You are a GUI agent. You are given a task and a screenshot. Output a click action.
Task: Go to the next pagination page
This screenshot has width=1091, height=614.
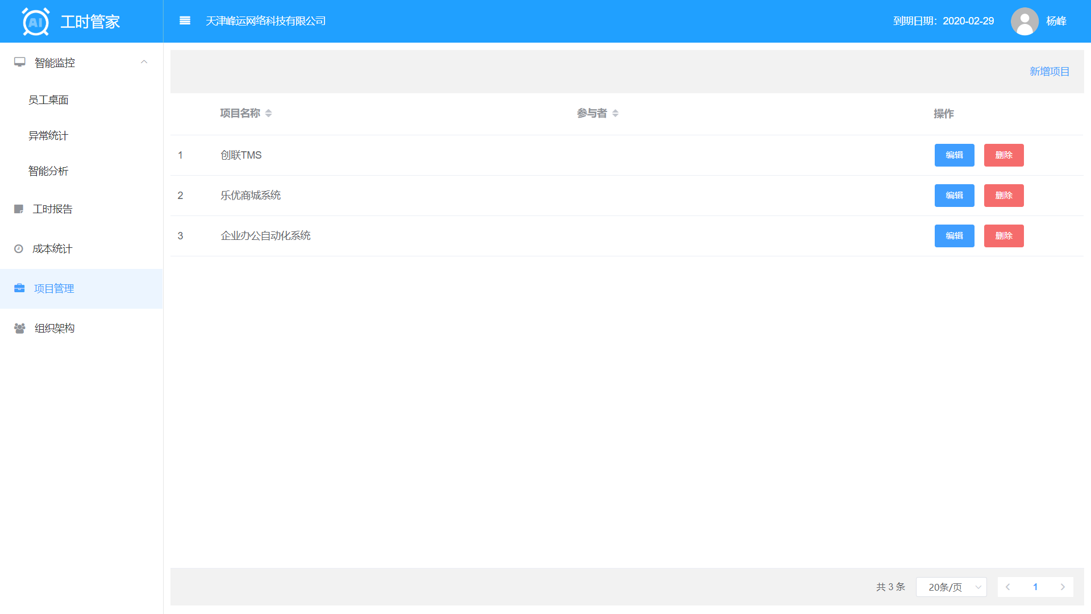coord(1062,587)
